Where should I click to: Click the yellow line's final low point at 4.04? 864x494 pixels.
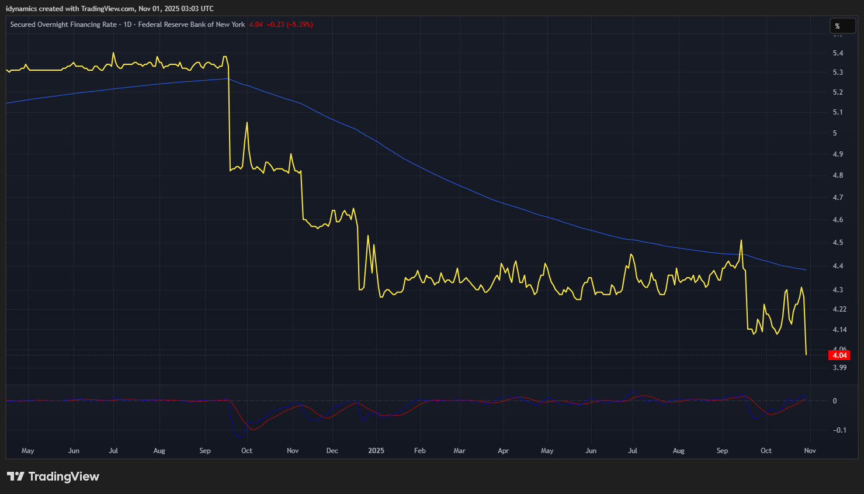(x=806, y=354)
